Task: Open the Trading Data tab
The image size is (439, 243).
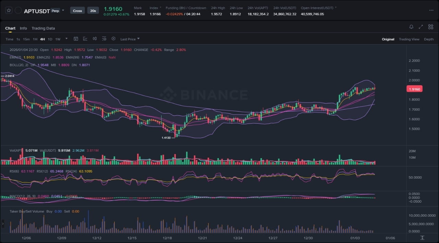Action: 43,28
